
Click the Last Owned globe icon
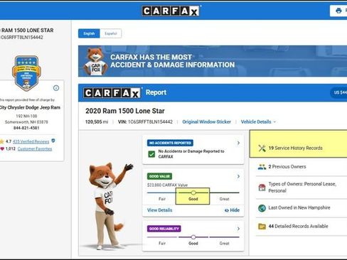pos(262,208)
